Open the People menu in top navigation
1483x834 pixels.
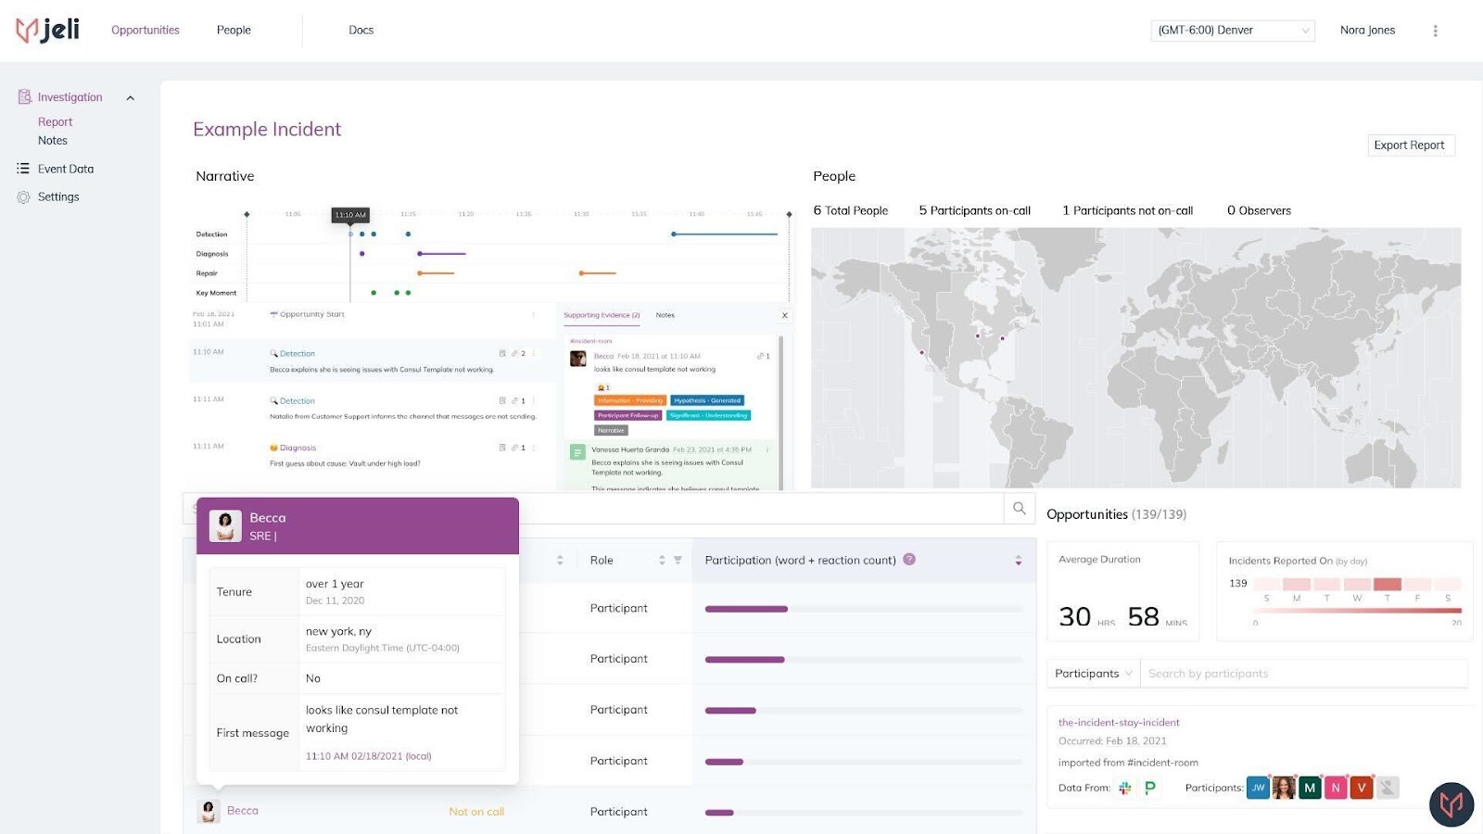click(x=234, y=31)
